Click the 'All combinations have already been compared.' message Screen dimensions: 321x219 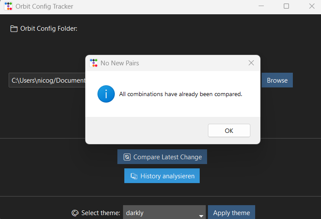[181, 94]
